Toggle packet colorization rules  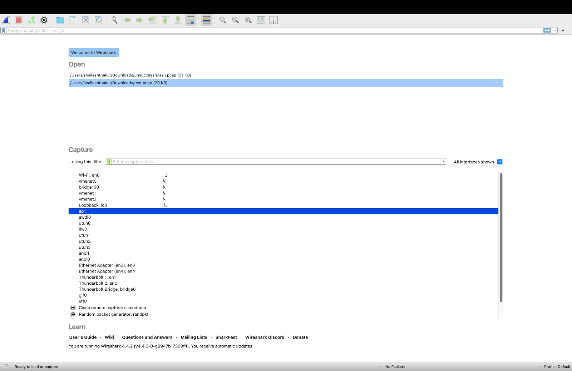[207, 20]
